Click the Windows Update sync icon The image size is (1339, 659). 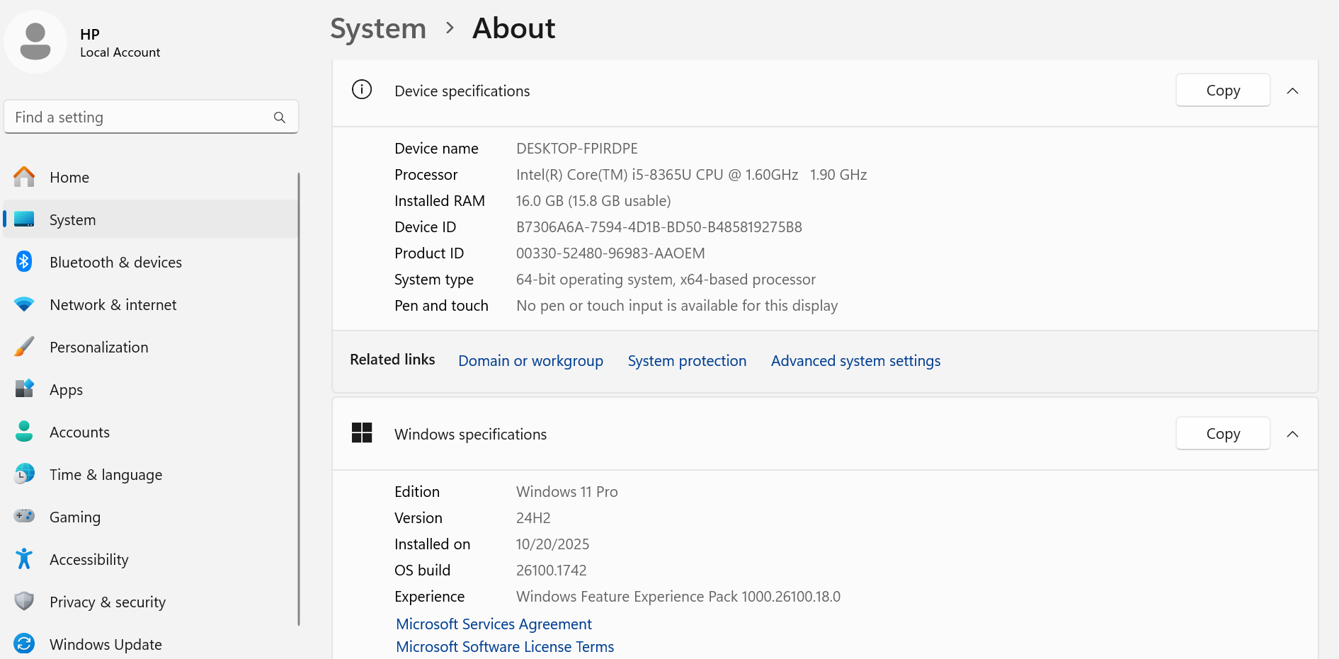coord(24,643)
